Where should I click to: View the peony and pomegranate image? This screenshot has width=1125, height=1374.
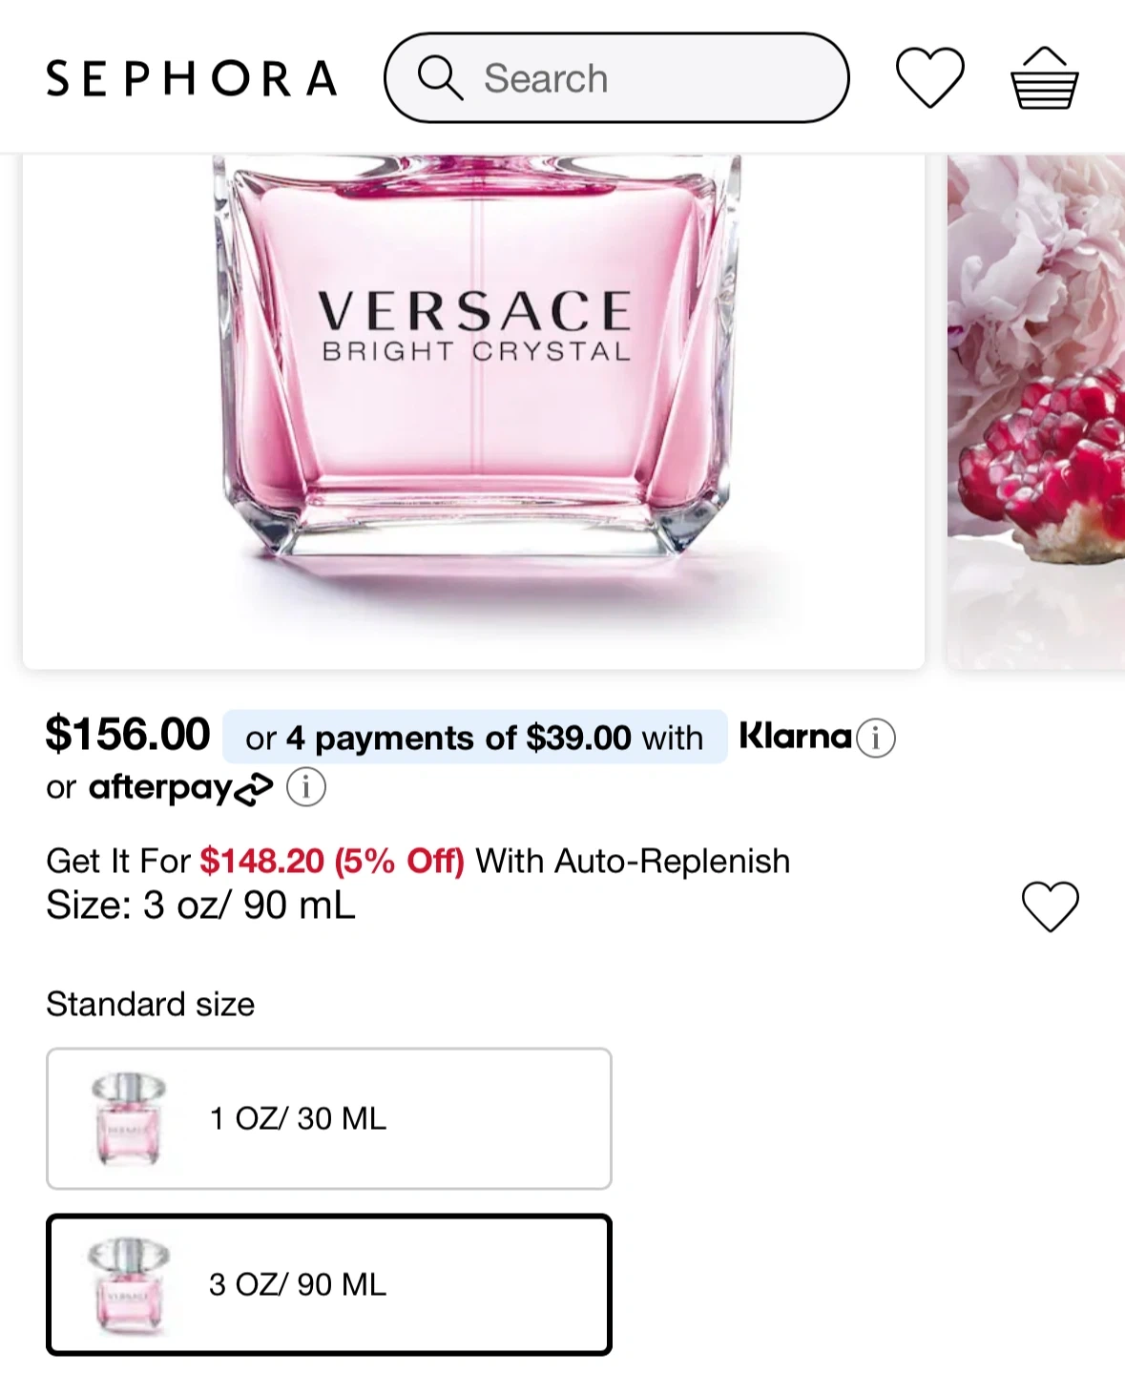click(x=1035, y=401)
